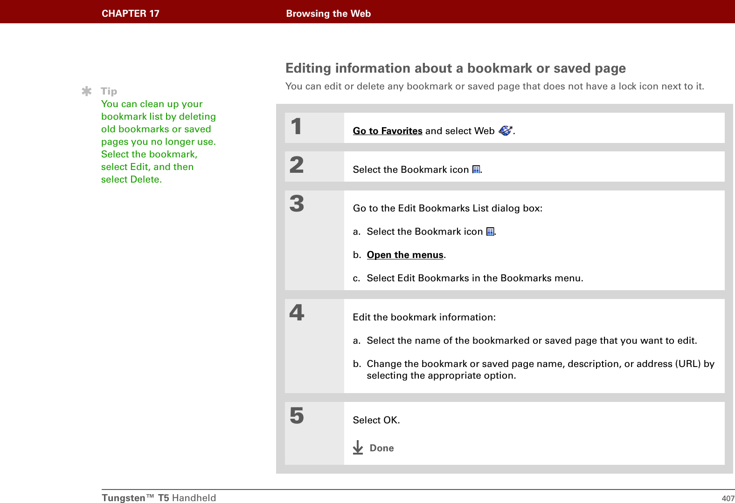Click 'Go to the Edit Bookmarks List dialog box:' text
Image resolution: width=735 pixels, height=503 pixels.
pyautogui.click(x=448, y=208)
